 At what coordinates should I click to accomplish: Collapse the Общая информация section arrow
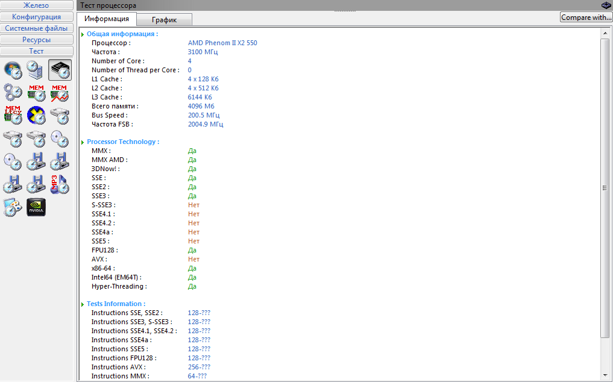(x=83, y=34)
